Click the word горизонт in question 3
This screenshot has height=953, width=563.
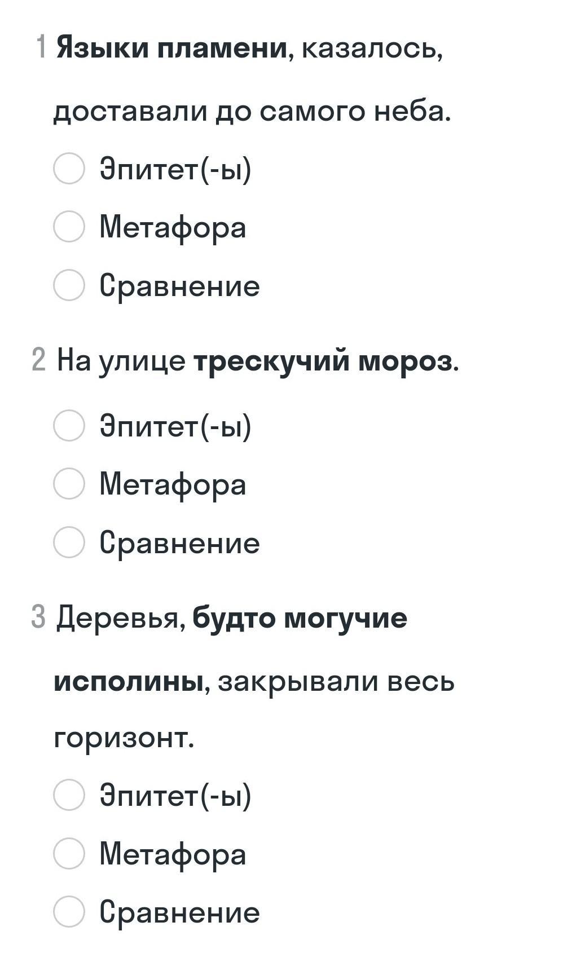point(124,738)
